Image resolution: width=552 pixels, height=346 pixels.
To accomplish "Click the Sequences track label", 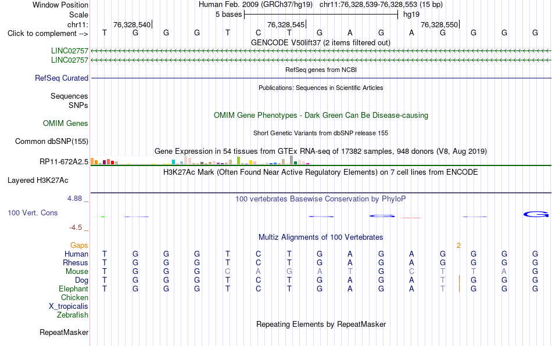I will point(69,96).
